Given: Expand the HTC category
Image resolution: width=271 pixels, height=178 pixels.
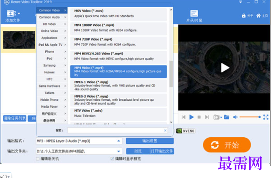Looking at the screenshot, I should coord(52,79).
